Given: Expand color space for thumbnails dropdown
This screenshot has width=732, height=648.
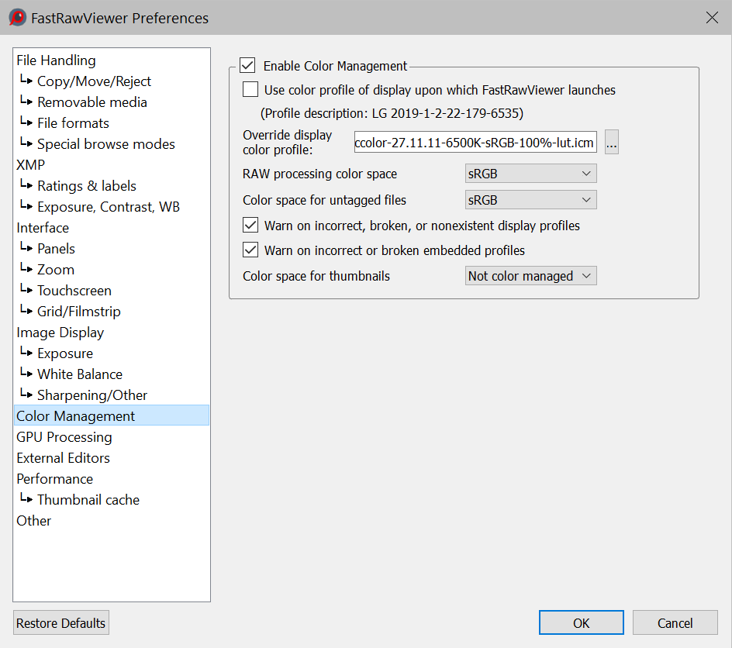Looking at the screenshot, I should pyautogui.click(x=530, y=276).
